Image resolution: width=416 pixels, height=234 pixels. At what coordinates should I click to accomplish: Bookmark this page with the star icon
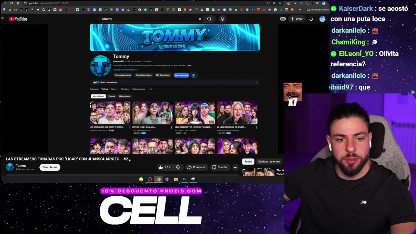280,3
